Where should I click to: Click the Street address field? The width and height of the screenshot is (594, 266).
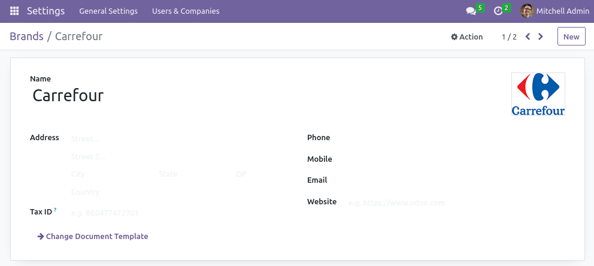168,138
